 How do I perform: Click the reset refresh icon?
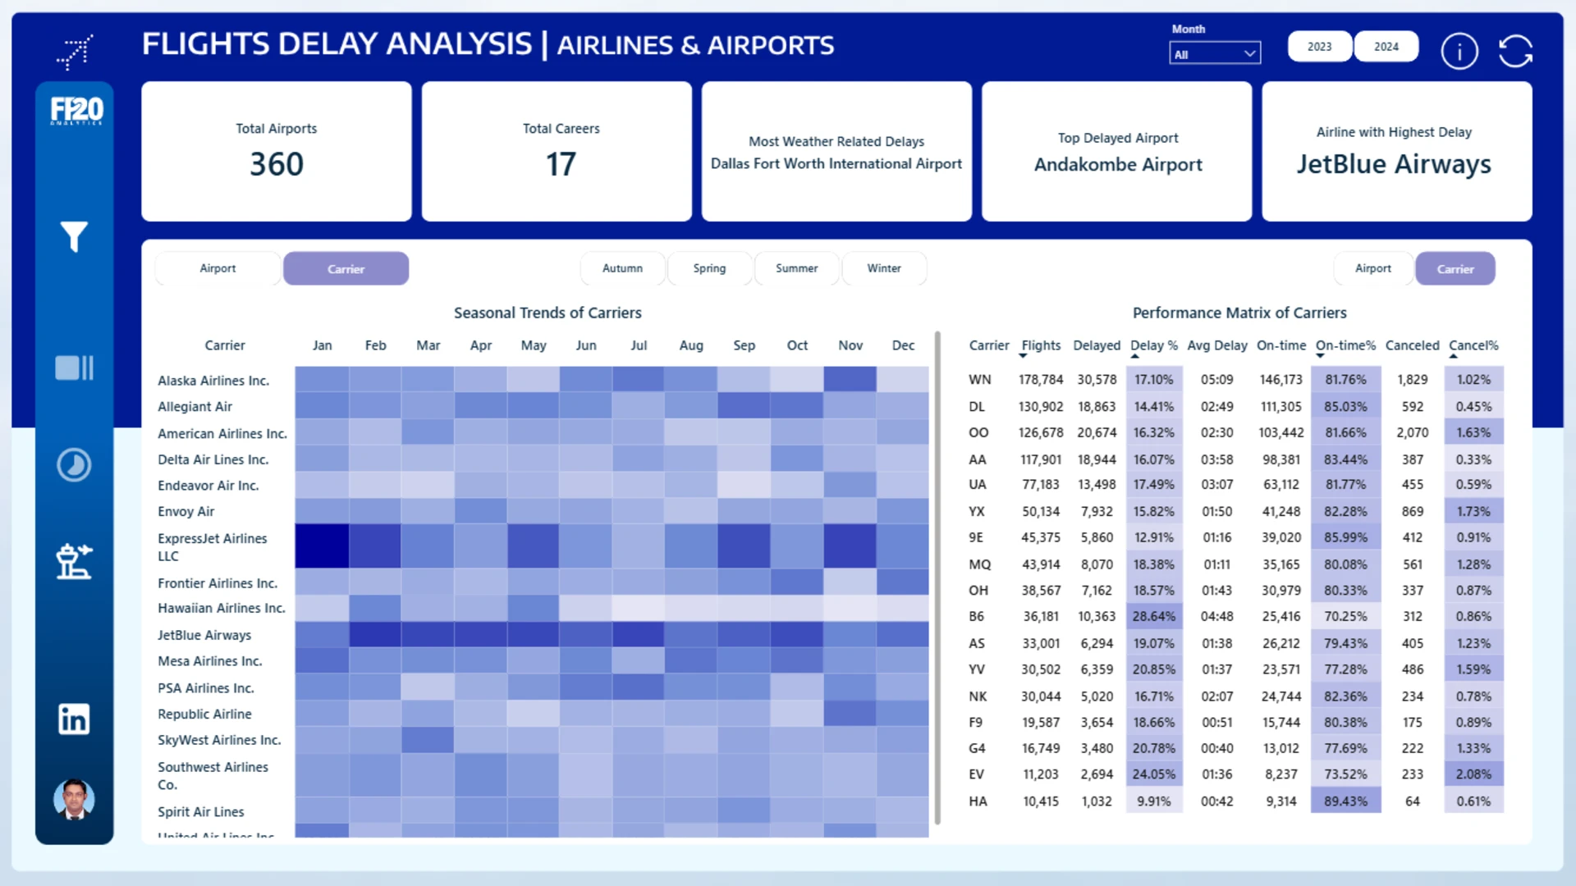click(x=1515, y=51)
